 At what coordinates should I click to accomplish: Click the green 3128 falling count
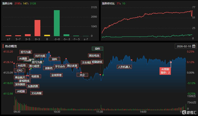(33, 4)
